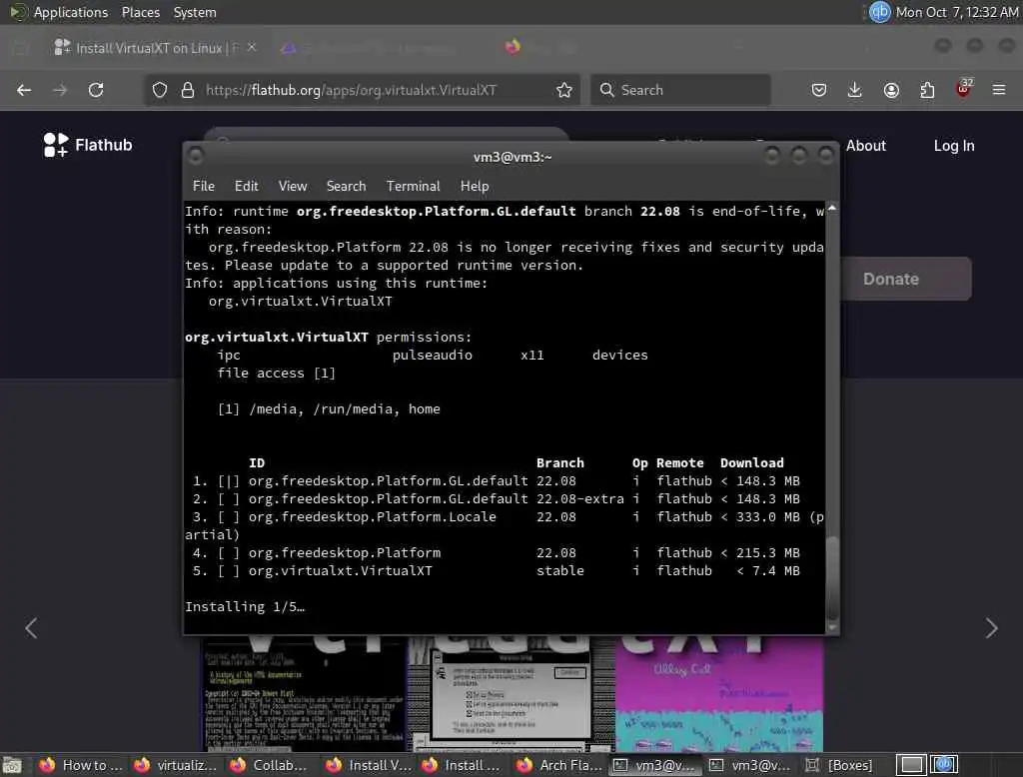Go back in Firefox browser history
The image size is (1023, 777).
coord(24,90)
